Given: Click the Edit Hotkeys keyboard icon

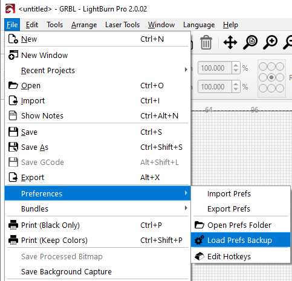Looking at the screenshot, I should (200, 256).
